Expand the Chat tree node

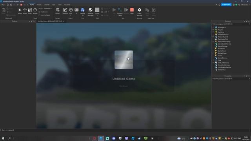coord(213,60)
